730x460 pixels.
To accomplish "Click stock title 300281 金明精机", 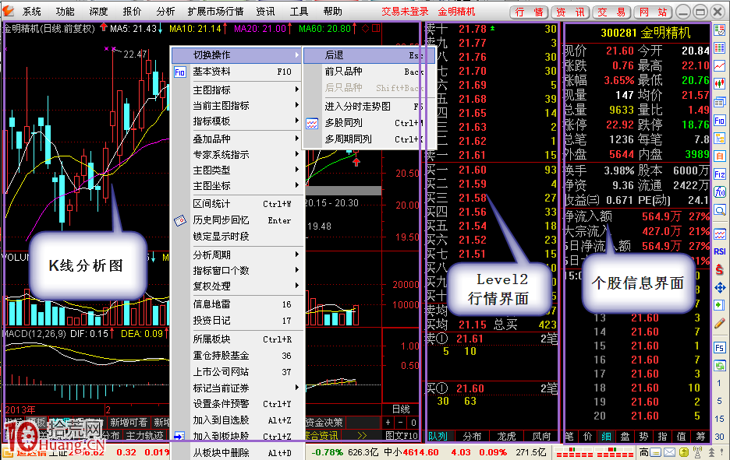I will (x=646, y=33).
